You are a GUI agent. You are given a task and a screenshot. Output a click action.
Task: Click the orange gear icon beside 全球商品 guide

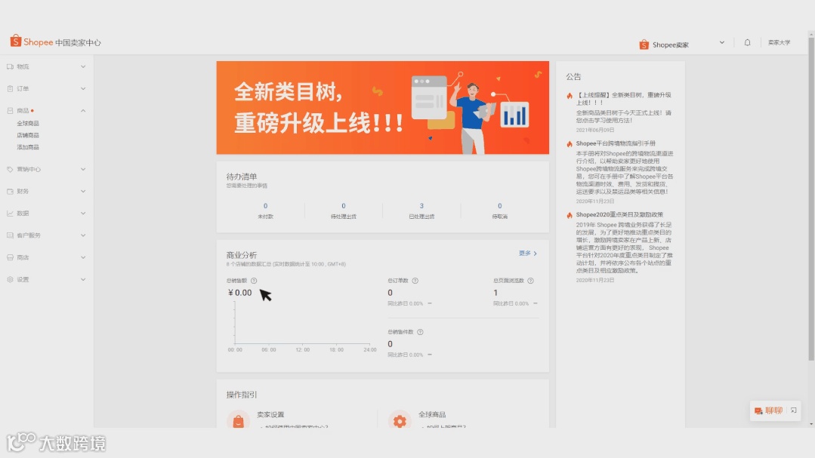(x=400, y=420)
